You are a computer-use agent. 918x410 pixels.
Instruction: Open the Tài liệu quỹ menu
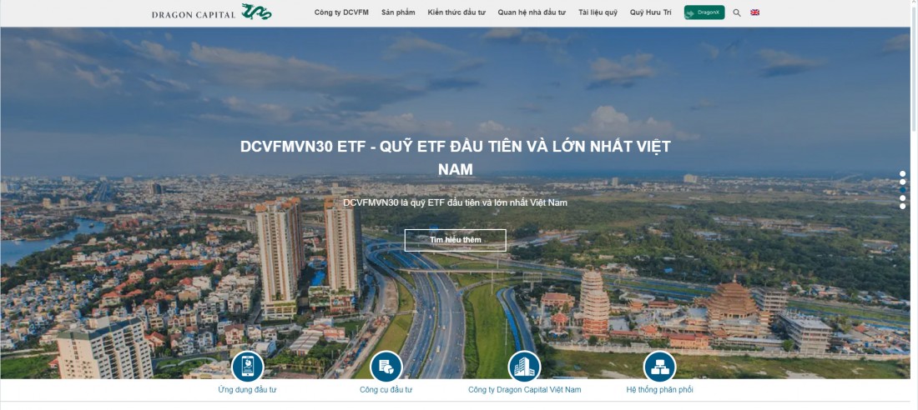(598, 12)
